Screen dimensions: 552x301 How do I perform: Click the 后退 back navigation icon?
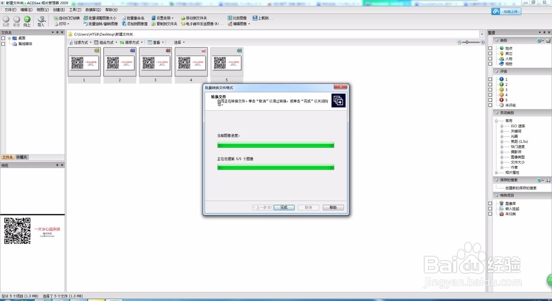pyautogui.click(x=6, y=19)
